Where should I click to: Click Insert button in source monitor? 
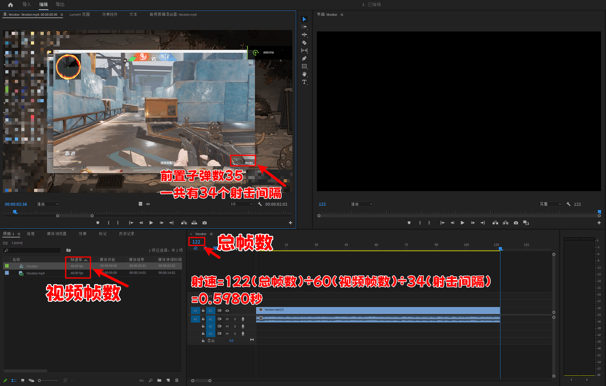(184, 223)
